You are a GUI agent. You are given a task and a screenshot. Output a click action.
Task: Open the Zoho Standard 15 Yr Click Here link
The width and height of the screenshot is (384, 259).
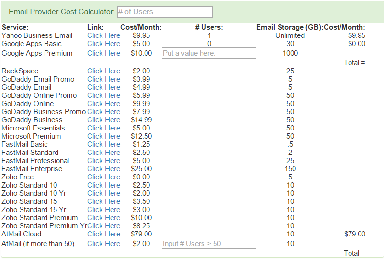tap(104, 210)
